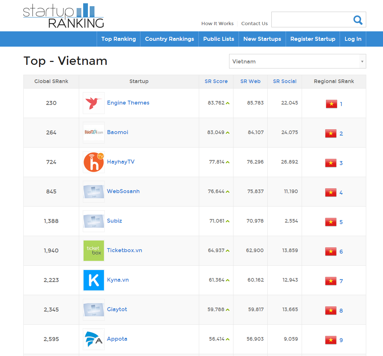383x356 pixels.
Task: Open the Vietnam country selector dropdown
Action: click(297, 61)
